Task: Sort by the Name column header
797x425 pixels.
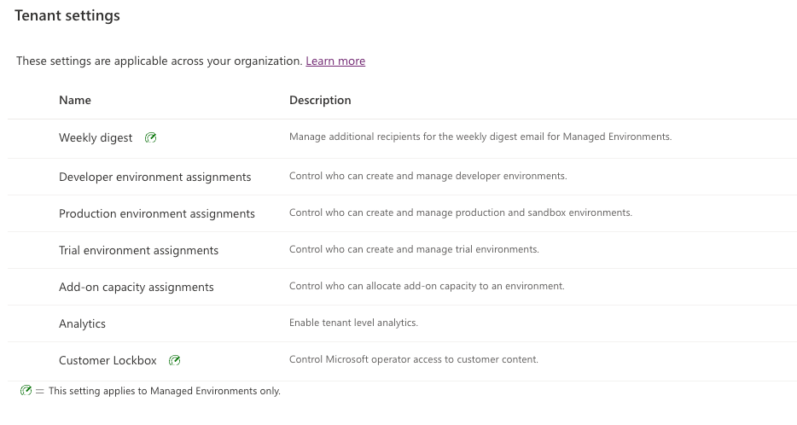Action: (x=75, y=100)
